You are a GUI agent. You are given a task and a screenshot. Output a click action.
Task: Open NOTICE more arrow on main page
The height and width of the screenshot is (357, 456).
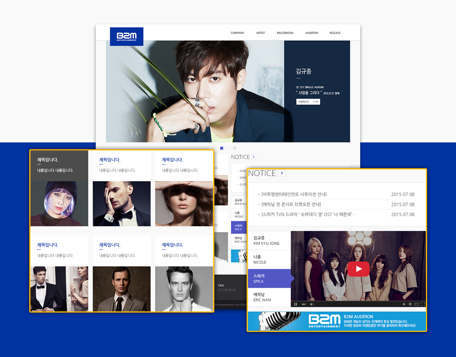pyautogui.click(x=254, y=157)
